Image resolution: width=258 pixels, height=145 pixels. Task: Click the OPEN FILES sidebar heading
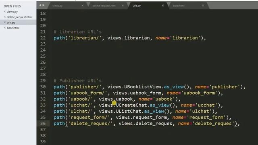[x=12, y=6]
